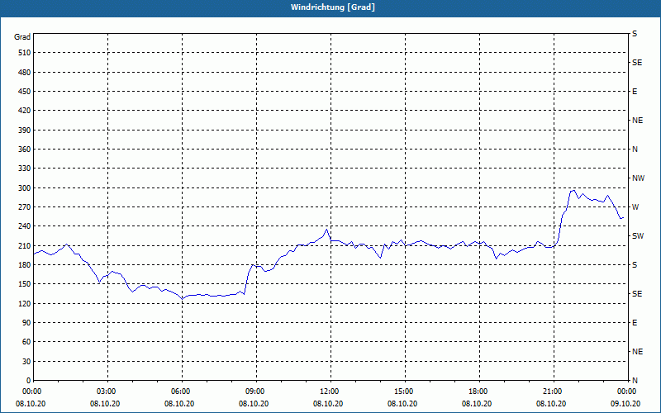Click the SW compass label

(638, 236)
